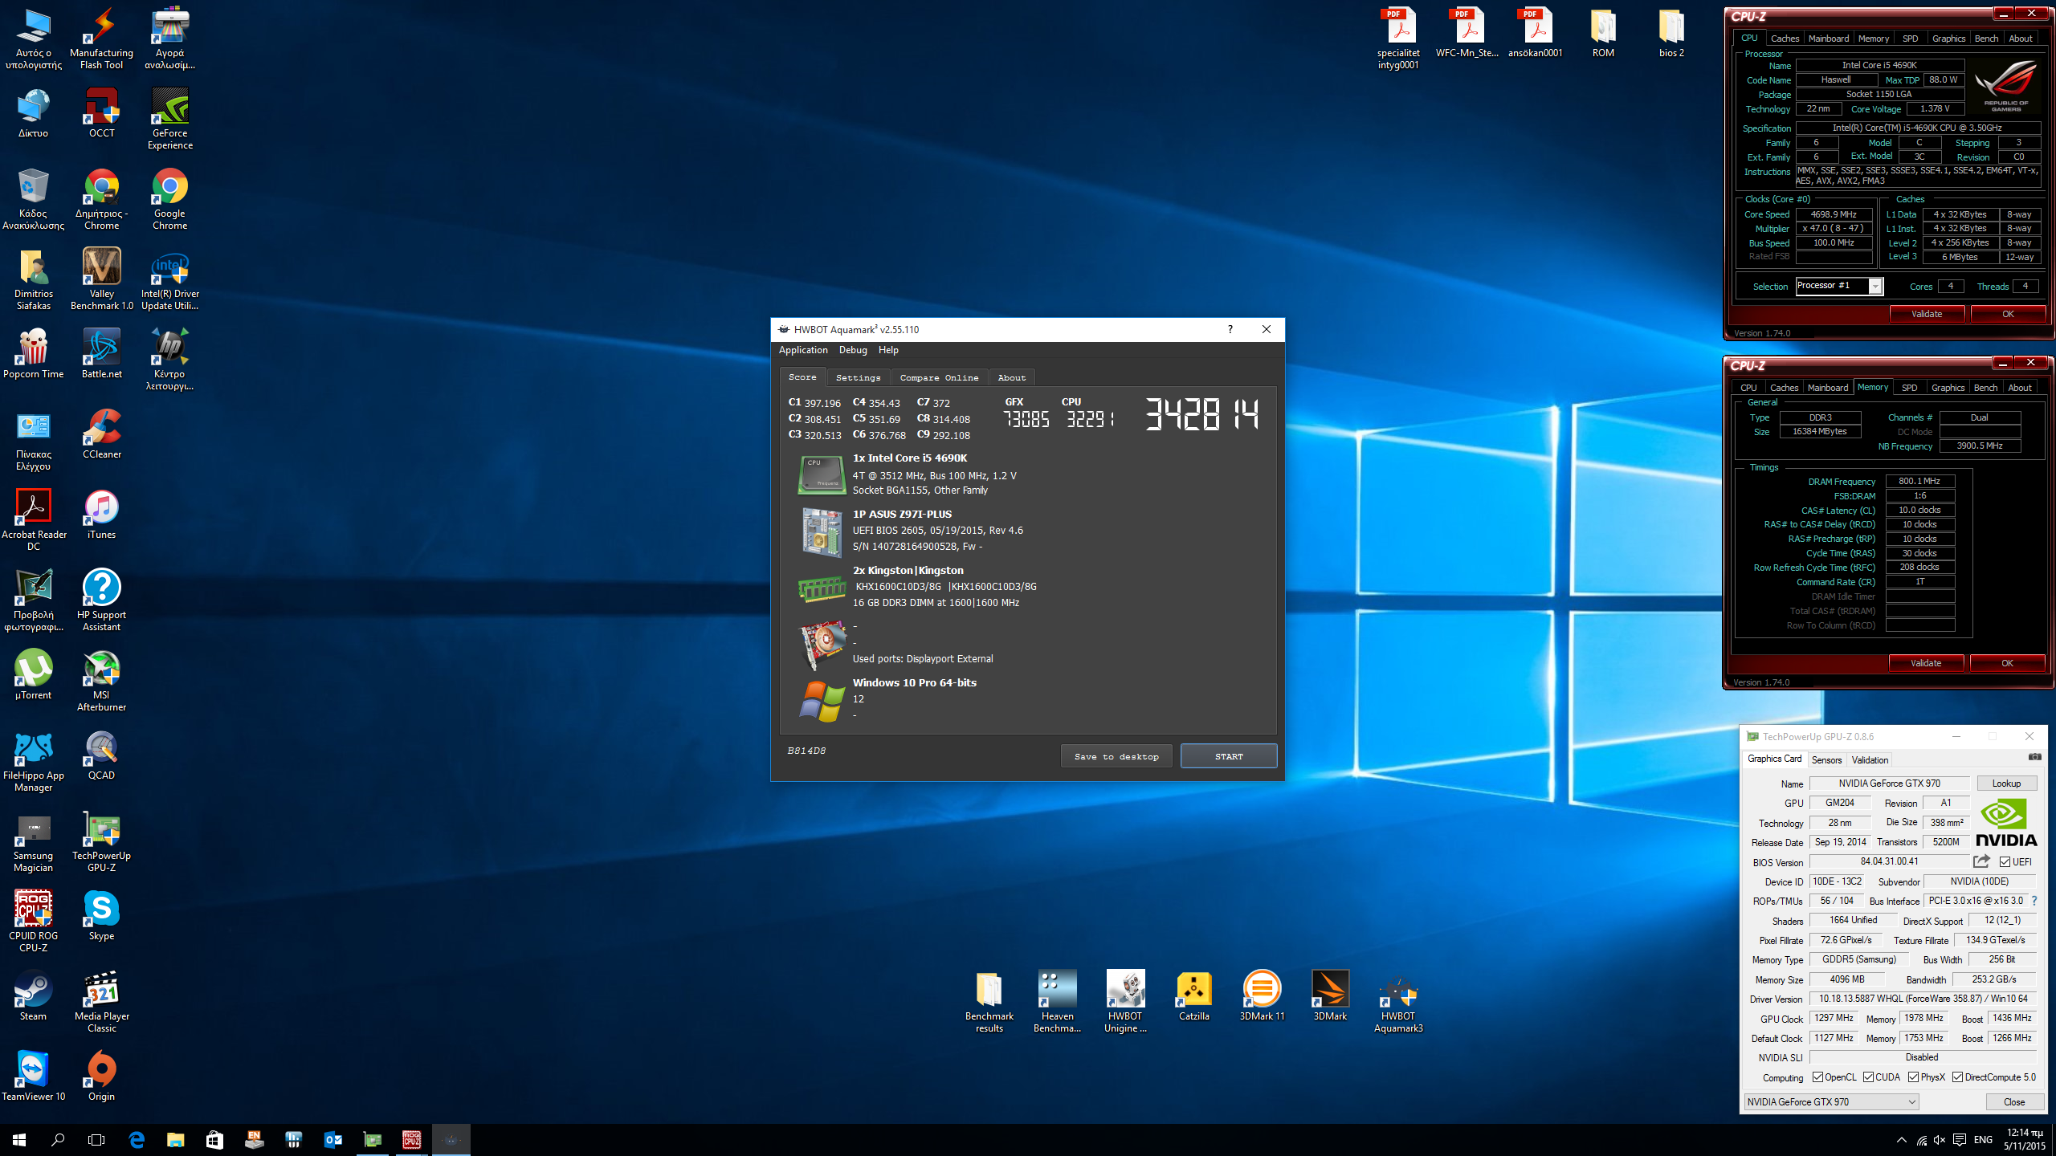Switch to the Settings tab in Aquamark
The image size is (2056, 1156).
pos(858,377)
